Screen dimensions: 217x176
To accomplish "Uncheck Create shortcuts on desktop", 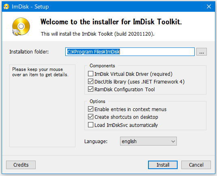I will (90, 117).
